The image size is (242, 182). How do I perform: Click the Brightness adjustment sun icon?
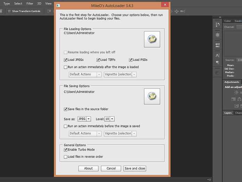236,92
